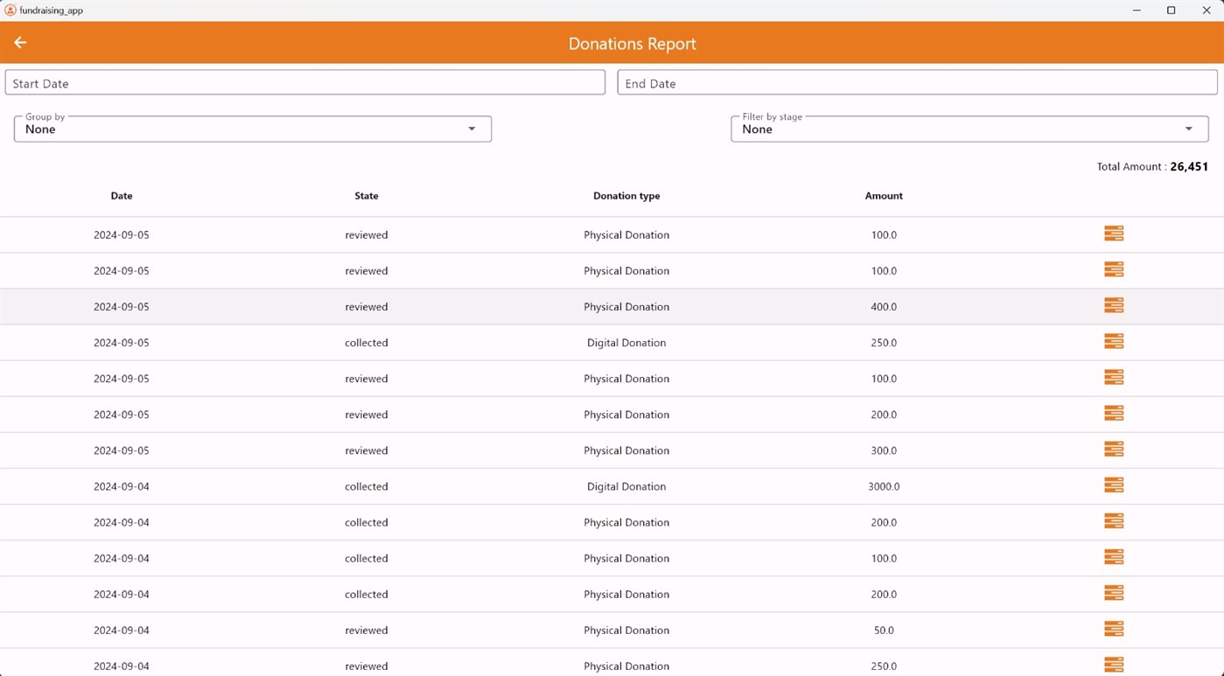Open the Group by dropdown
This screenshot has height=676, width=1224.
click(472, 129)
